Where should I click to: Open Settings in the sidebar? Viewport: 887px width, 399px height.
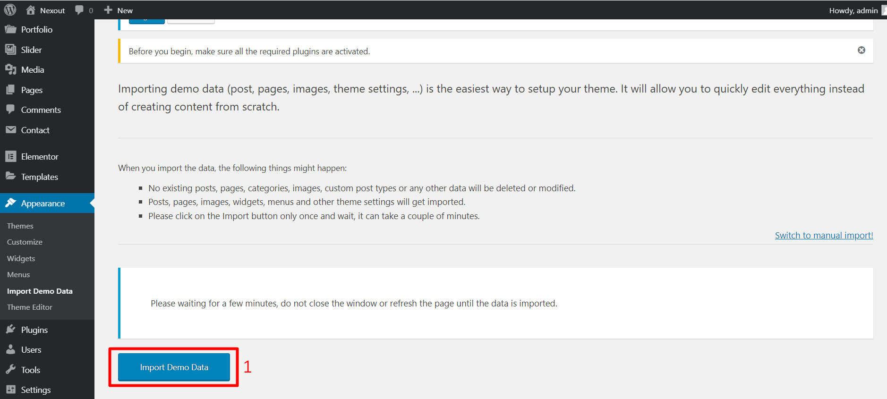click(35, 390)
